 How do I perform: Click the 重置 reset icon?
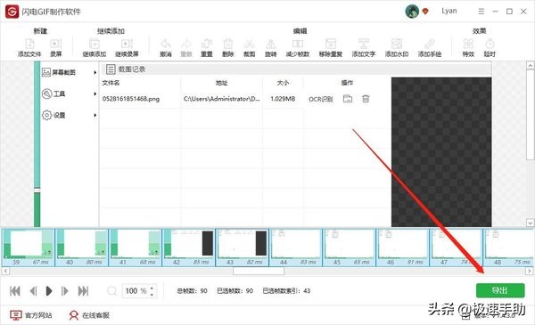tap(207, 44)
